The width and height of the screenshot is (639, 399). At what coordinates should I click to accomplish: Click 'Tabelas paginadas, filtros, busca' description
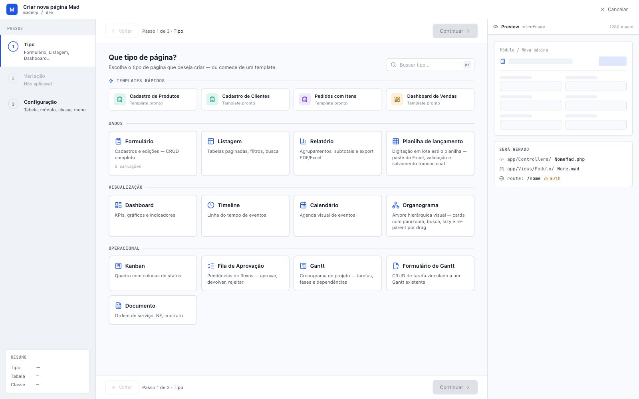243,151
